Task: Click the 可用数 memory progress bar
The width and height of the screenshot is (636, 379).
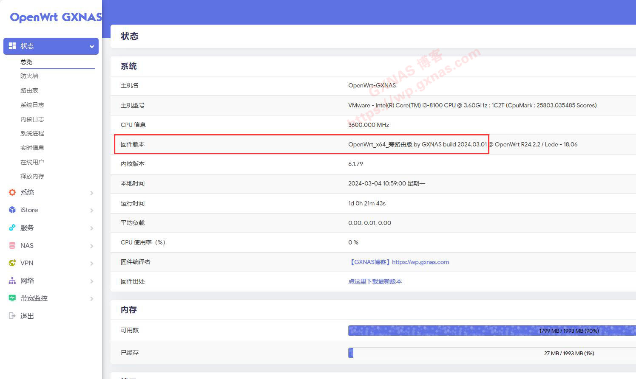Action: click(x=491, y=330)
